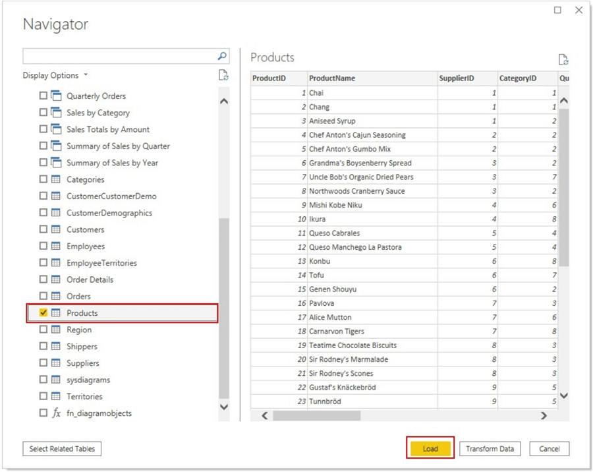Select the Employees tree item

[x=85, y=246]
